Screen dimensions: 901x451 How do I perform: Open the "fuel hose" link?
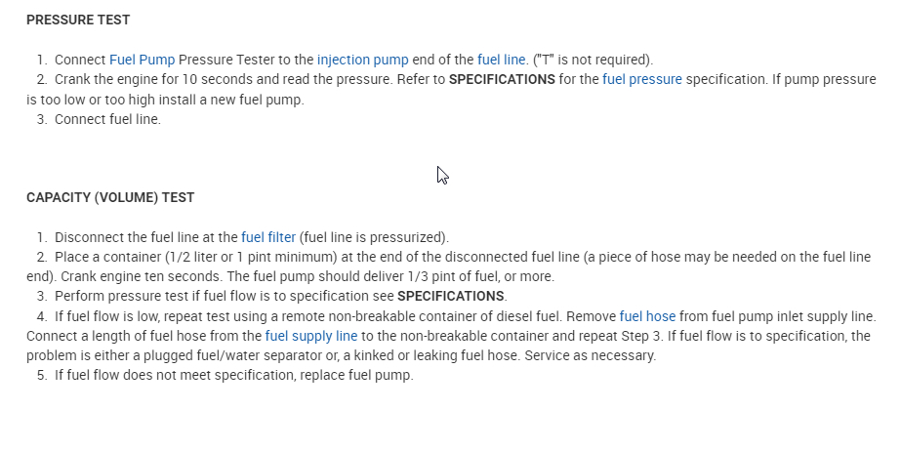coord(647,316)
